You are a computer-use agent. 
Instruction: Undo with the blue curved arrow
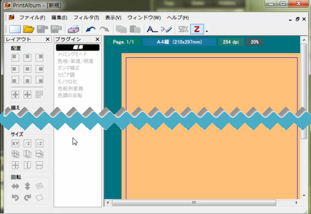pyautogui.click(x=91, y=29)
